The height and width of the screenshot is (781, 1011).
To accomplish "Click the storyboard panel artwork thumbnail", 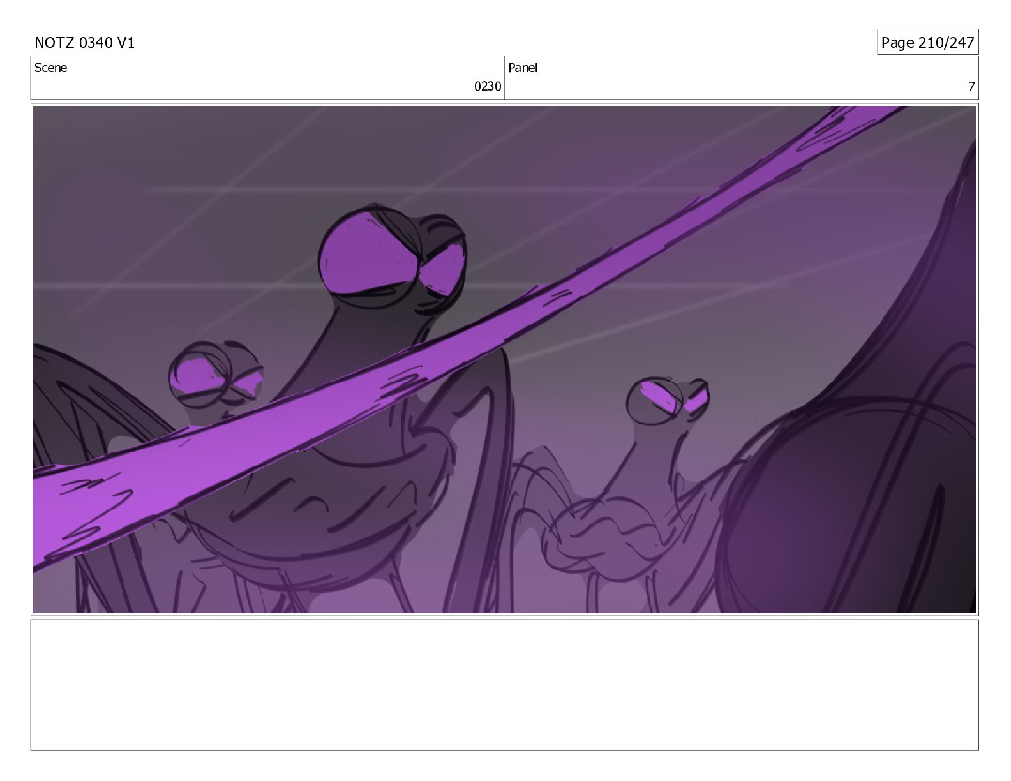I will pos(504,359).
